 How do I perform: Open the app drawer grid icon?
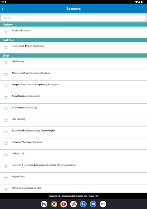click(103, 204)
